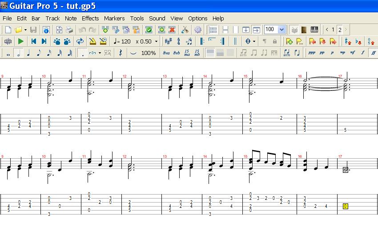378x234 pixels.
Task: Expand the coda symbol dropdown arrow
Action: 254,42
